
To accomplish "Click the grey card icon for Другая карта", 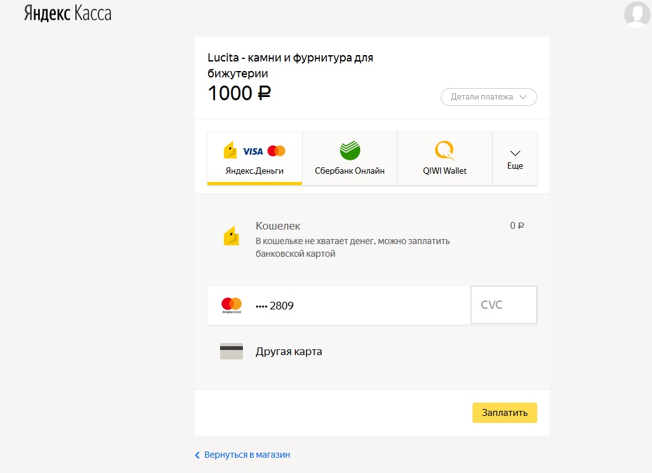I will click(231, 351).
